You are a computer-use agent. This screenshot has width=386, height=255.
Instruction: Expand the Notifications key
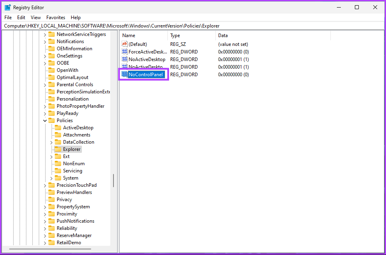tap(45, 42)
